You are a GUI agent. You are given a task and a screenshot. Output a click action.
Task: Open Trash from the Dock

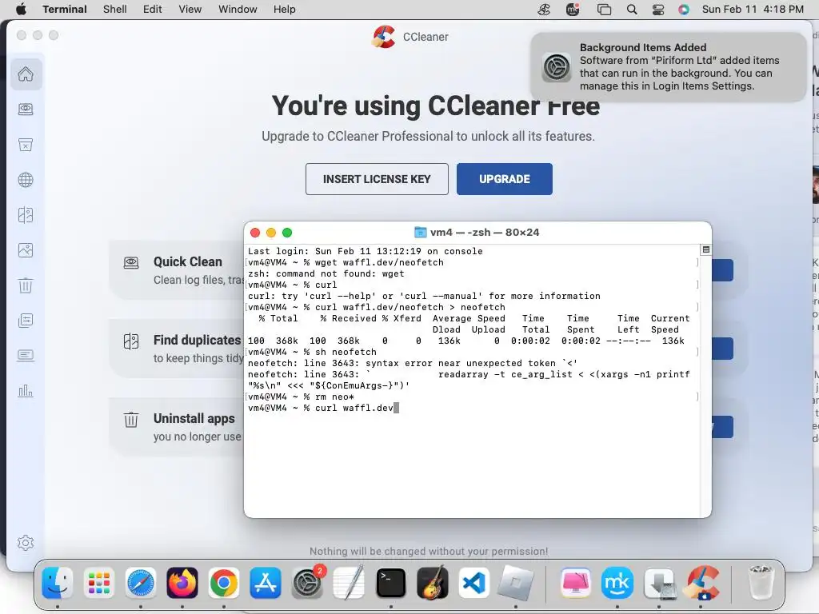pos(761,583)
